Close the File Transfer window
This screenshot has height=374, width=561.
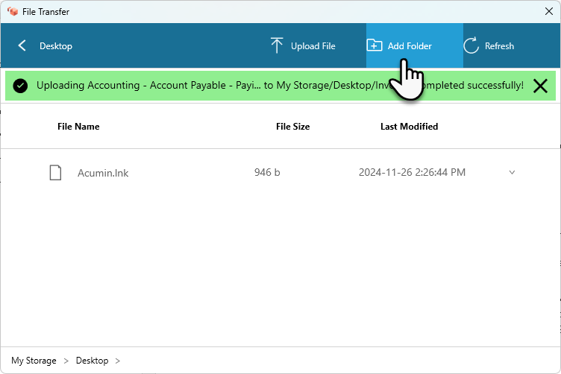point(549,11)
